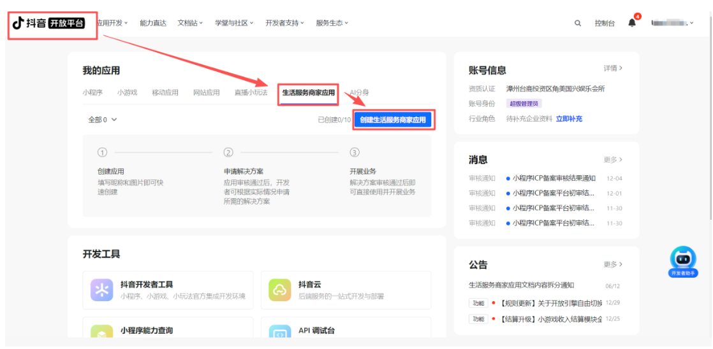This screenshot has width=713, height=349.
Task: Click the 立即补充 link
Action: (569, 119)
